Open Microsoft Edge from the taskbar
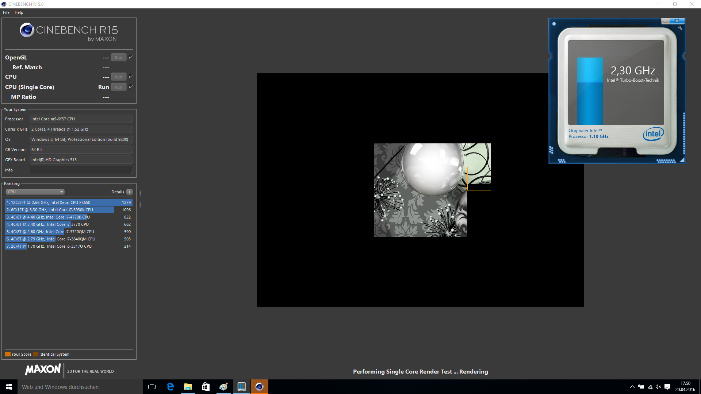Screen dimensions: 701x394 tap(170, 387)
